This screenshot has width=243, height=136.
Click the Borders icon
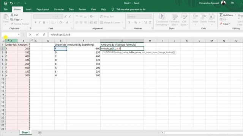point(52,23)
